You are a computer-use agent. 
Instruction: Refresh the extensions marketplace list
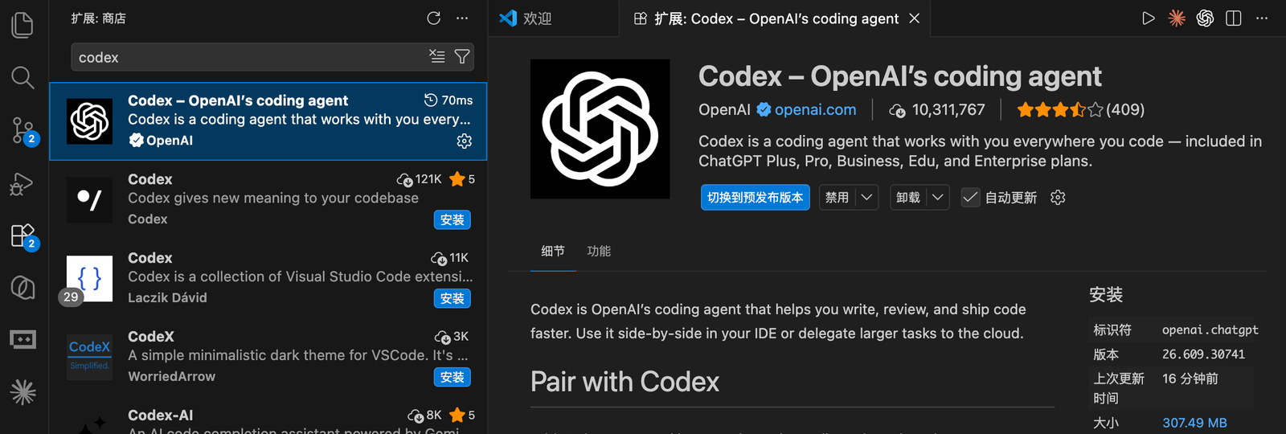pyautogui.click(x=434, y=18)
